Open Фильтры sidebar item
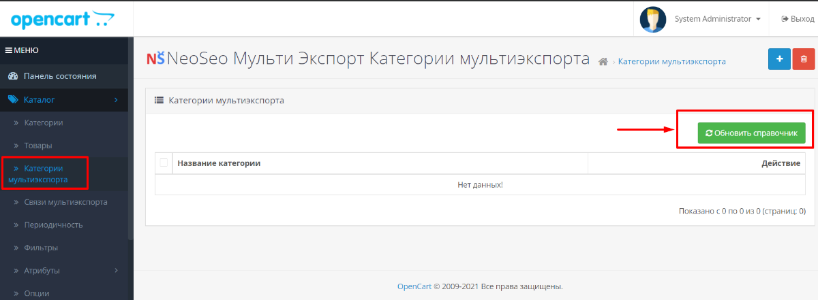Screen dimensions: 818x300 click(41, 248)
